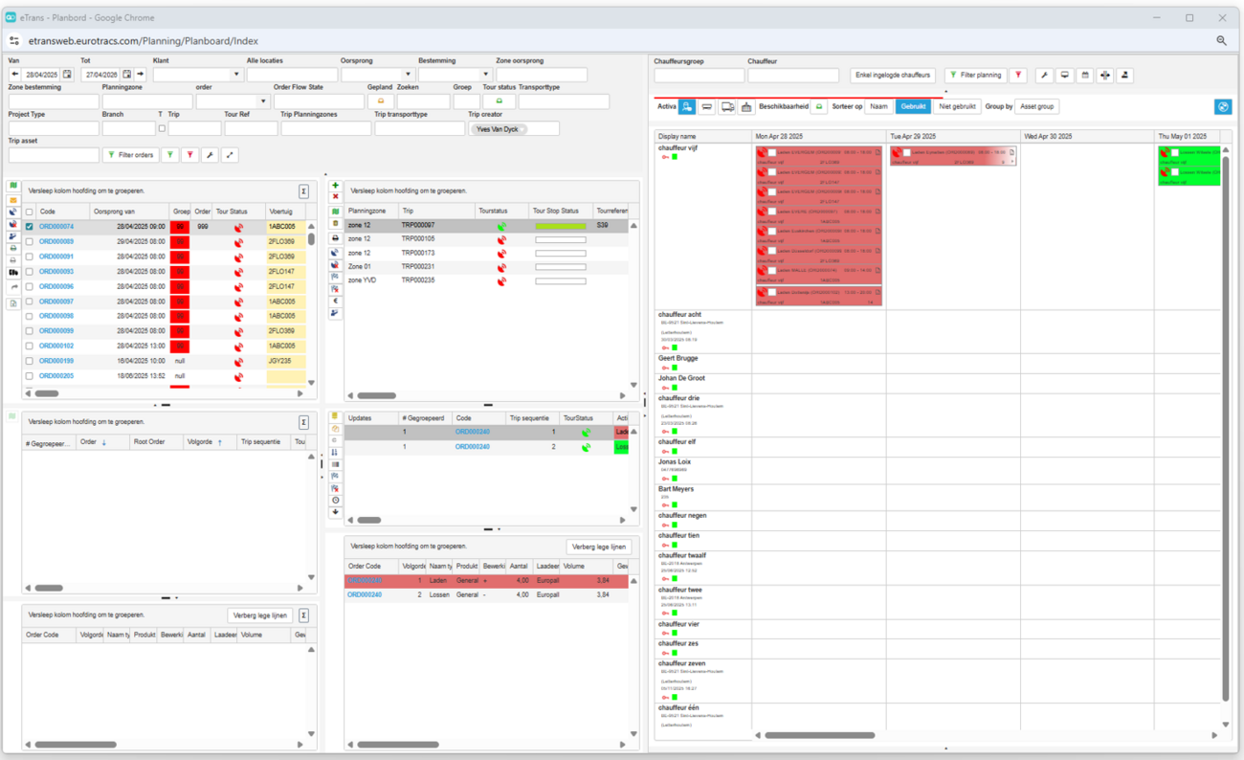Click Enkel ingelogde chauffeurs button
Image resolution: width=1244 pixels, height=760 pixels.
coord(892,76)
